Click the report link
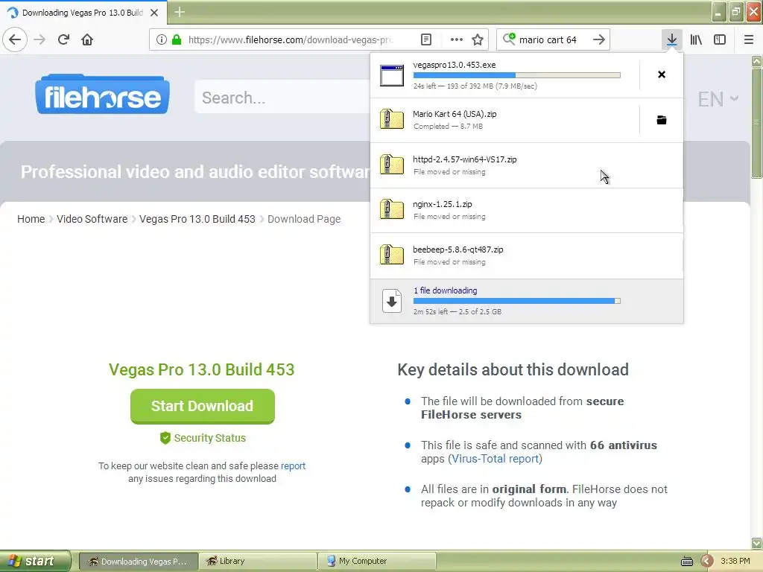Image resolution: width=763 pixels, height=572 pixels. tap(293, 465)
